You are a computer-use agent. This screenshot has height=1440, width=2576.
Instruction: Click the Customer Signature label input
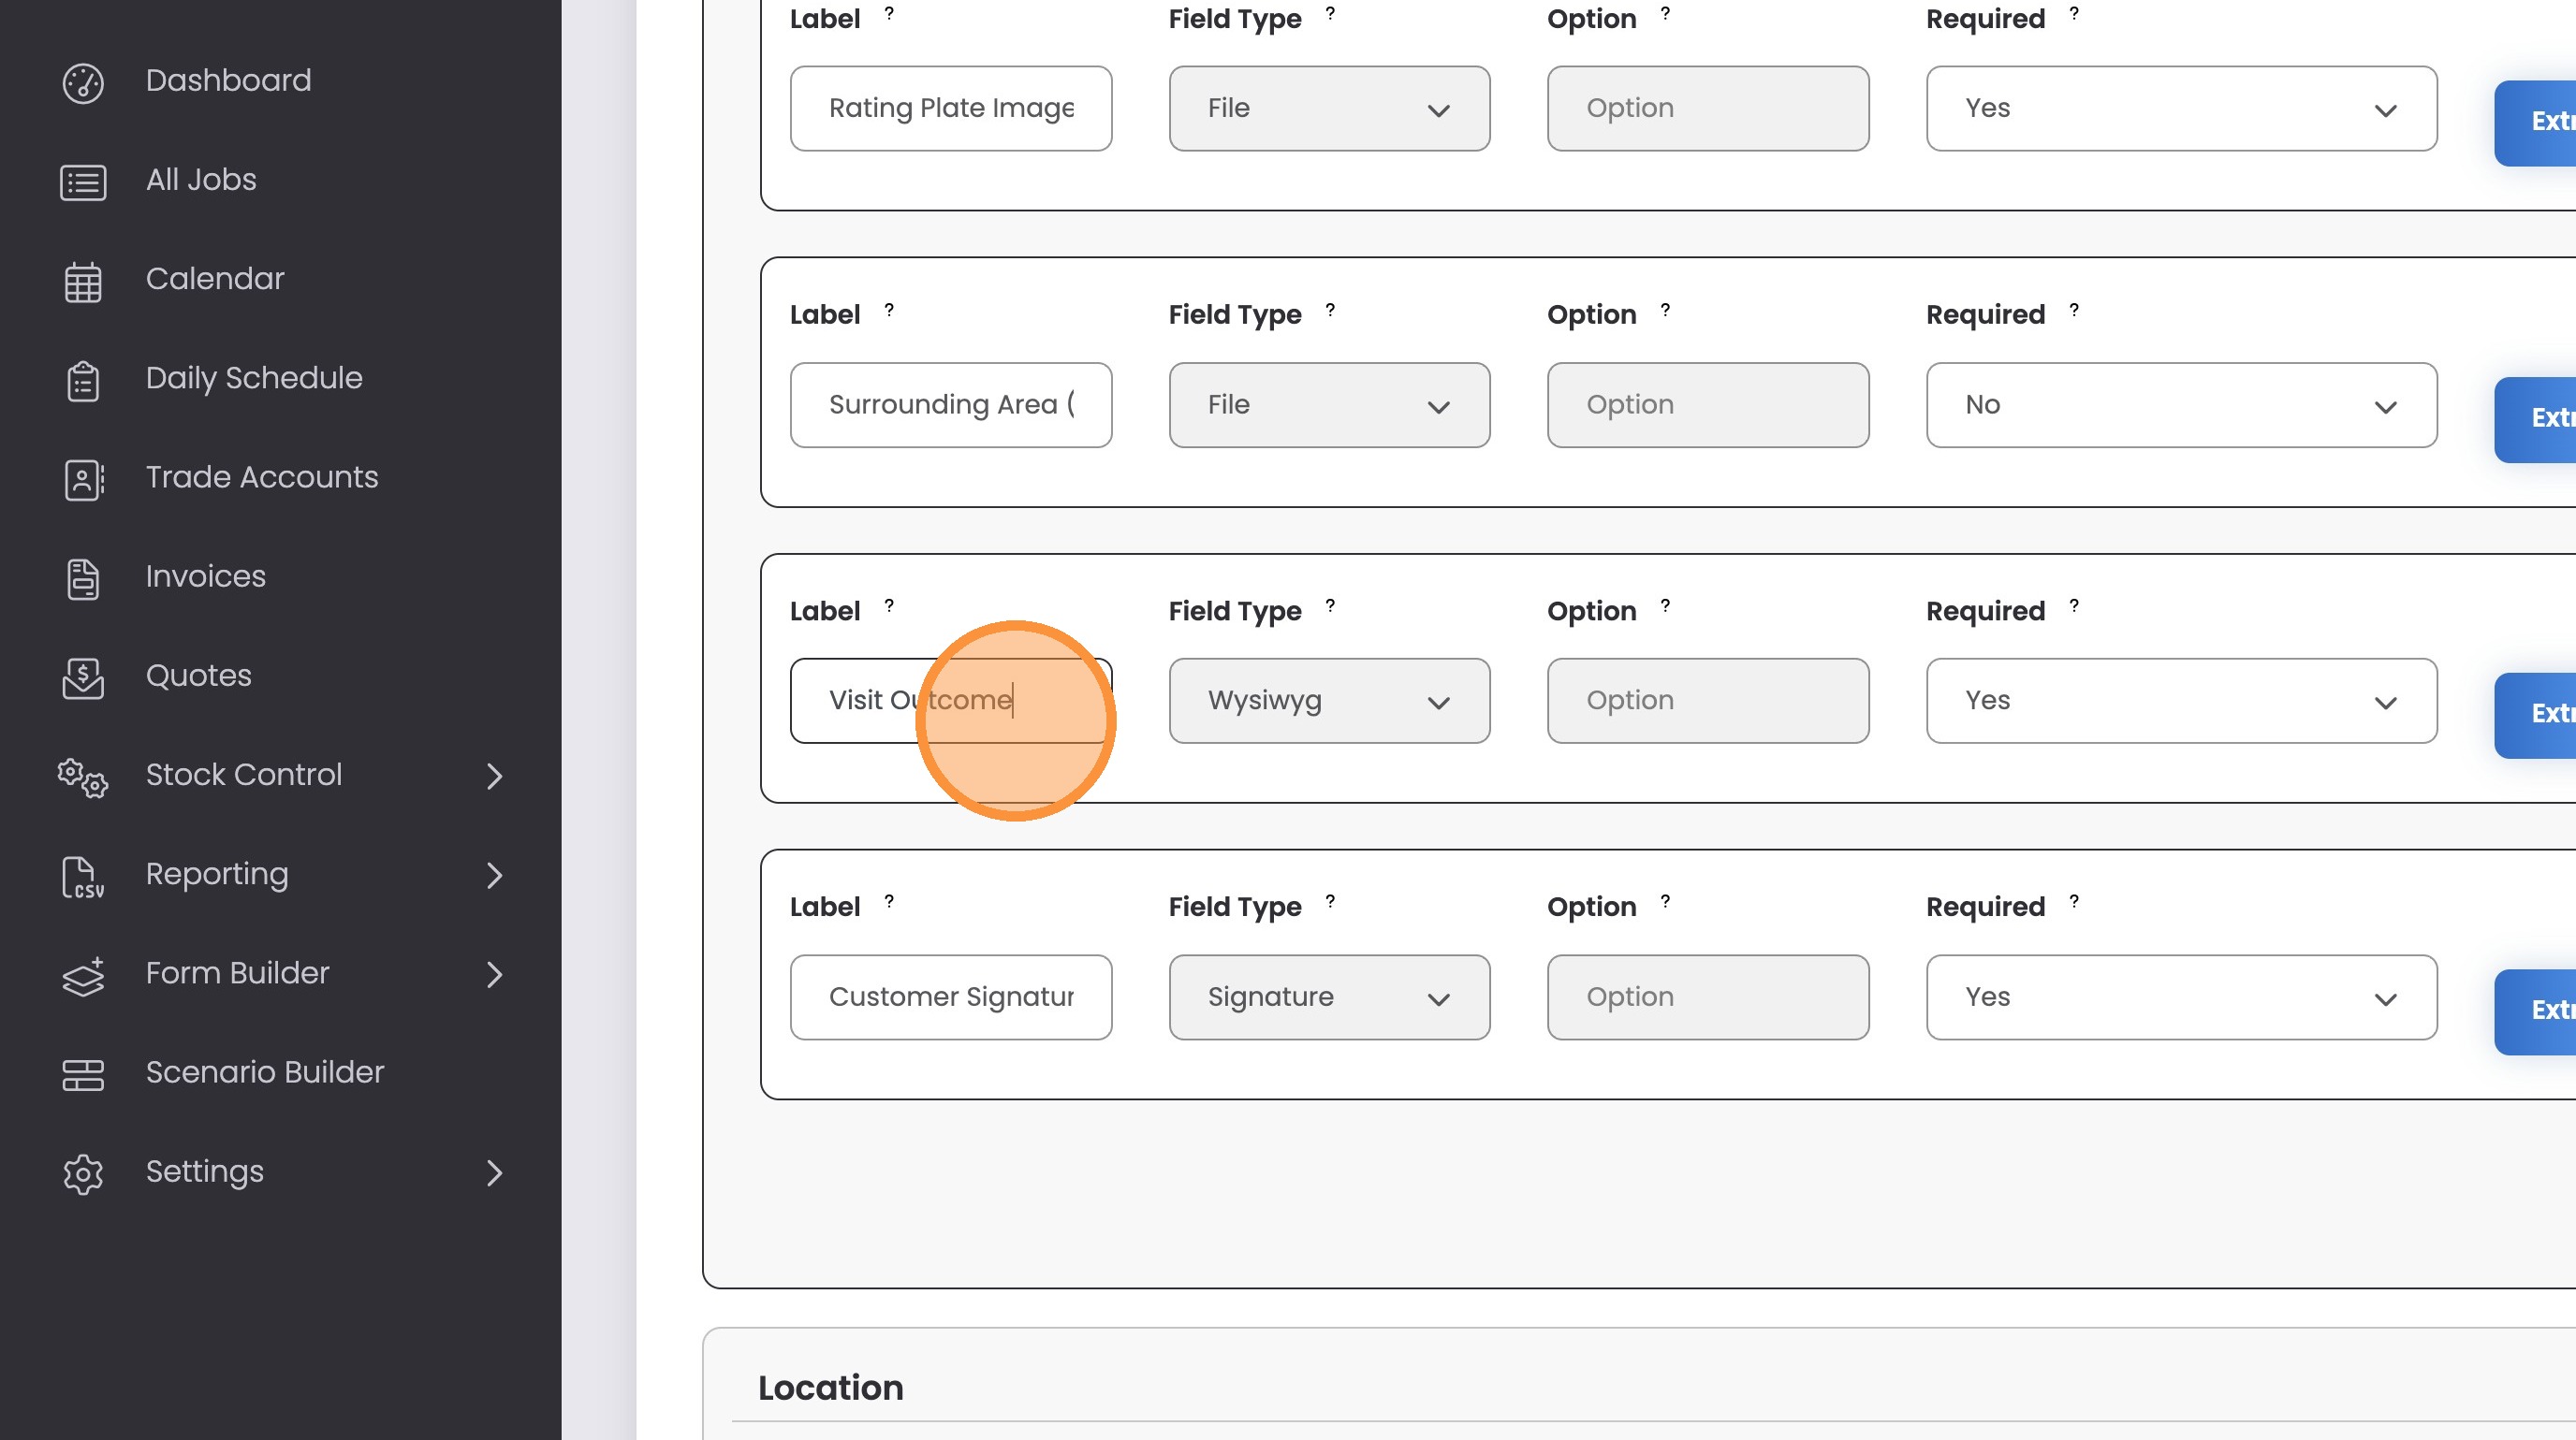[950, 996]
